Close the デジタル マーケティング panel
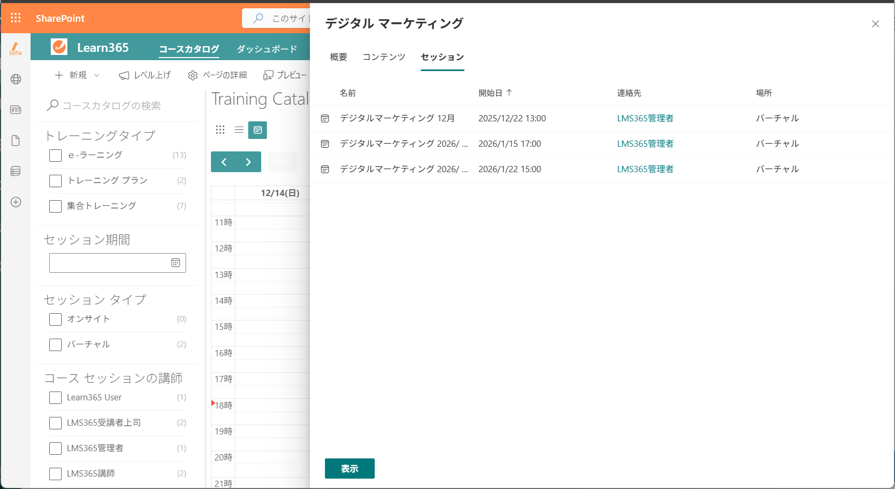 click(x=875, y=24)
